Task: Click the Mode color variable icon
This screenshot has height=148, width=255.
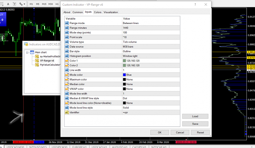Action: tap(67, 75)
